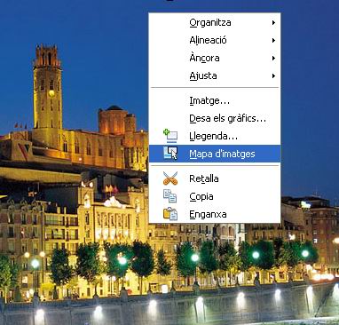Expand the Ajusta submenu arrow
The width and height of the screenshot is (339, 325).
(274, 75)
